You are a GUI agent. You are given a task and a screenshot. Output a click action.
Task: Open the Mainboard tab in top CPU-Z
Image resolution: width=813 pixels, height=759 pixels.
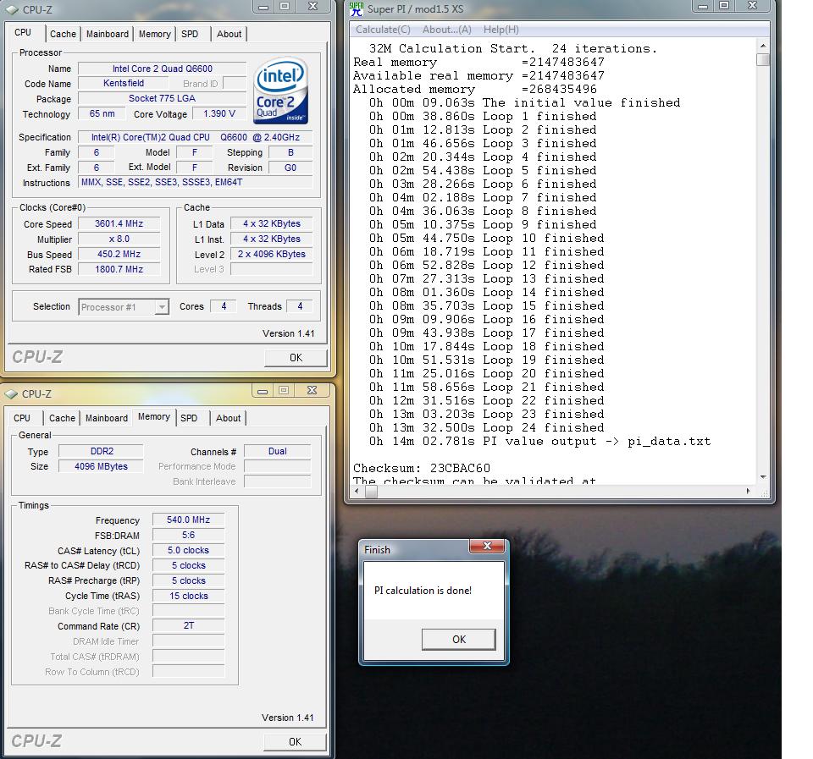tap(108, 34)
